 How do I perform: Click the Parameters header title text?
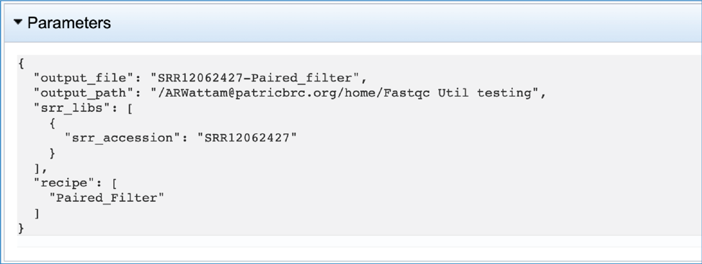pyautogui.click(x=69, y=22)
